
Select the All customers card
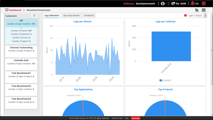pos(21,32)
